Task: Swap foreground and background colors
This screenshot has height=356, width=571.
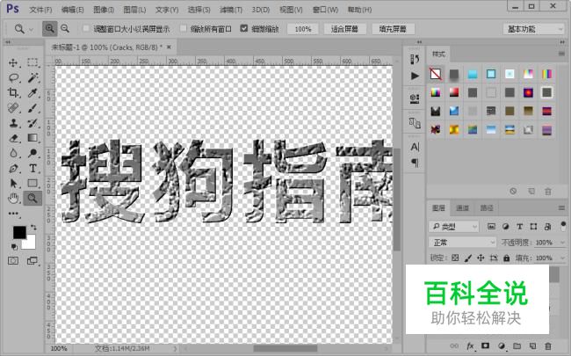Action: pyautogui.click(x=33, y=228)
